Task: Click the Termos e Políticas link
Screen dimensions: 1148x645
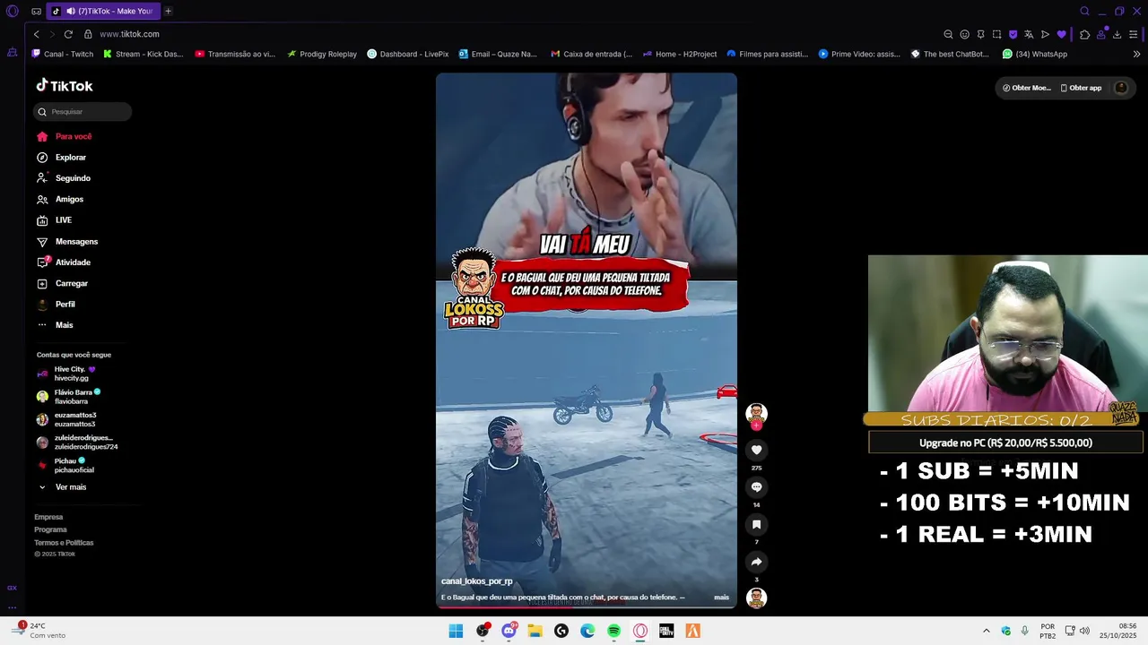Action: [x=64, y=543]
